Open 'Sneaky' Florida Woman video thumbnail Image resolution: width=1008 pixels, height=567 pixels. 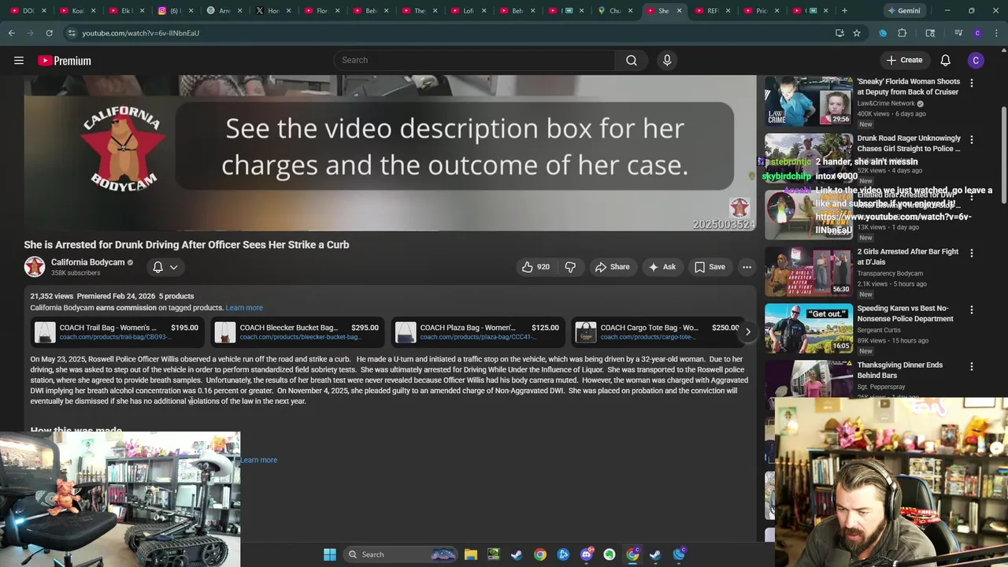809,102
